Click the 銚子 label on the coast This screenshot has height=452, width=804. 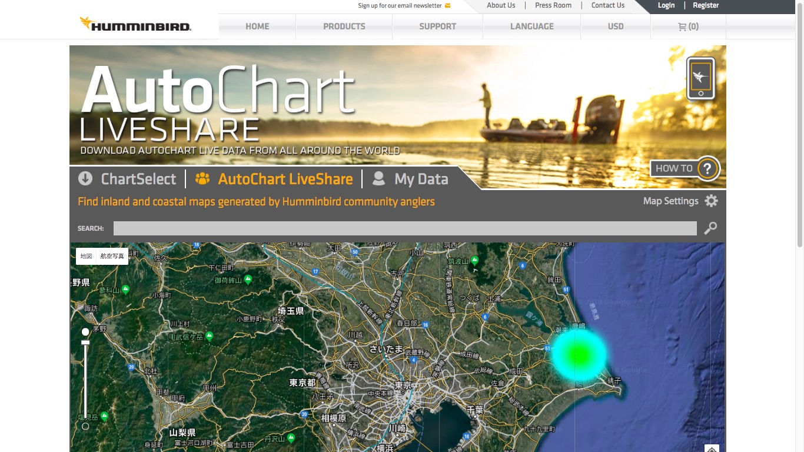pyautogui.click(x=614, y=381)
